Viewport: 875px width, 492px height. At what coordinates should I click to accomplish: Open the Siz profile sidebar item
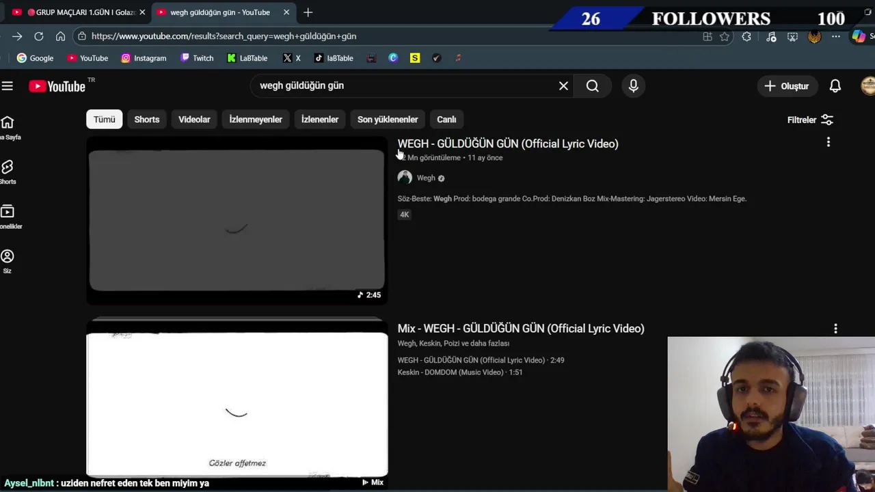coord(8,261)
